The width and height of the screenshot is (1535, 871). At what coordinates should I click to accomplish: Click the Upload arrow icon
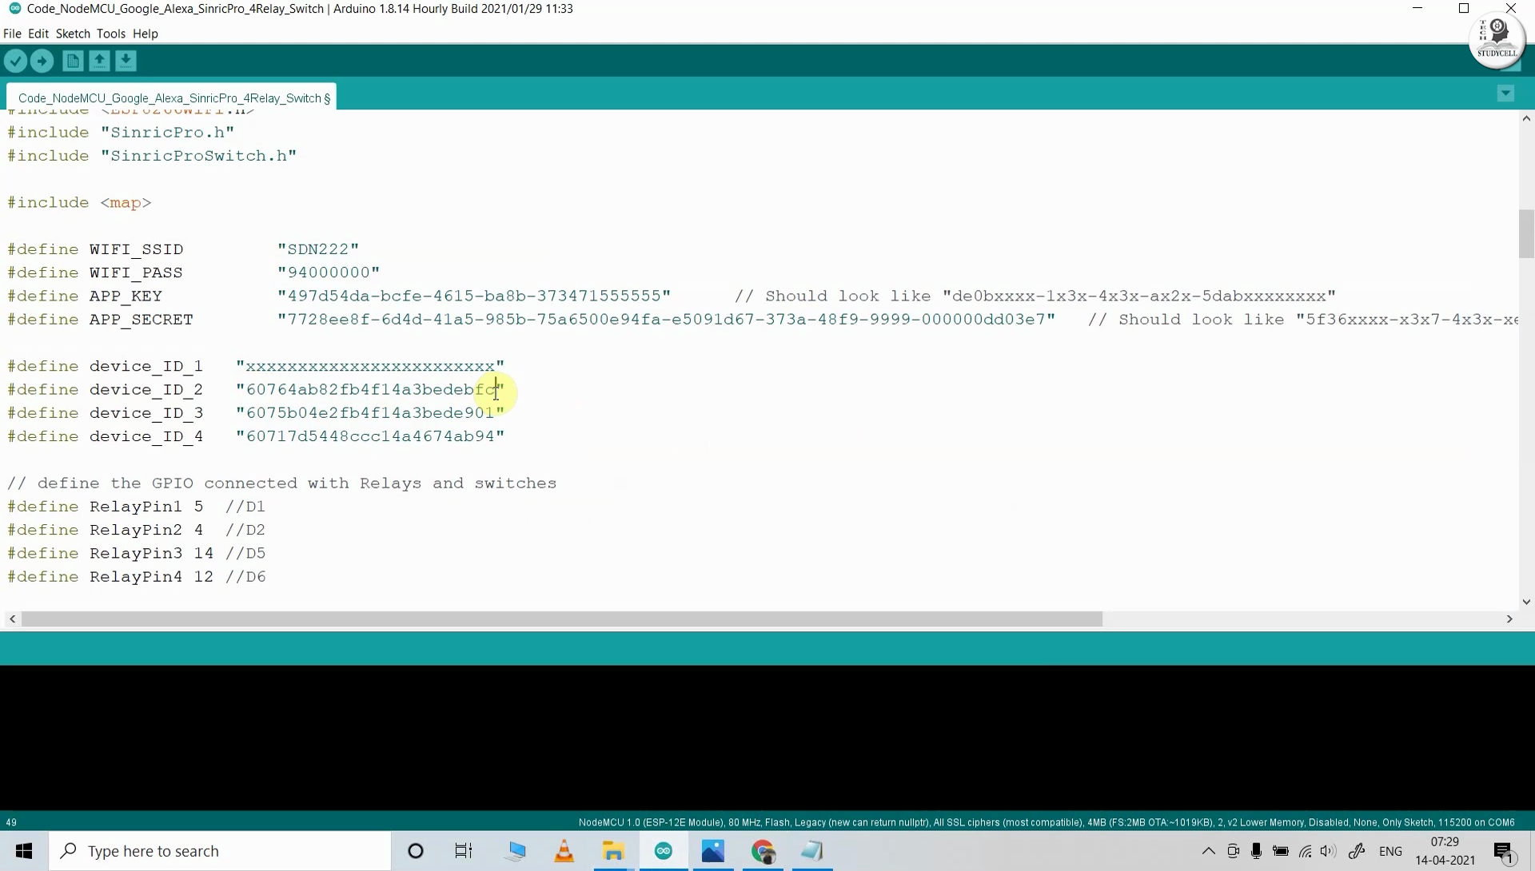[x=42, y=61]
